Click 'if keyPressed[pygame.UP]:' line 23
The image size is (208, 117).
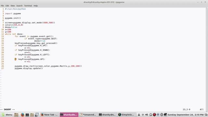click(x=30, y=59)
